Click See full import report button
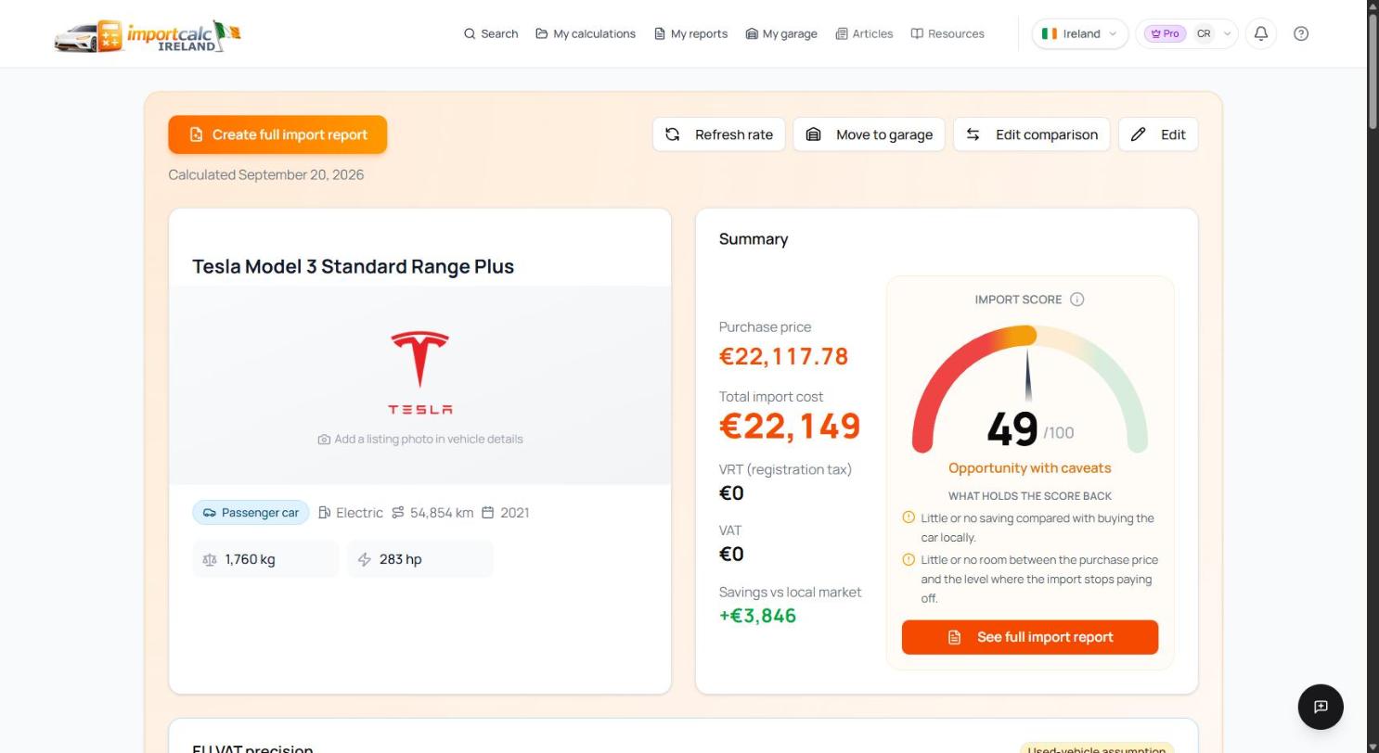 pos(1030,637)
